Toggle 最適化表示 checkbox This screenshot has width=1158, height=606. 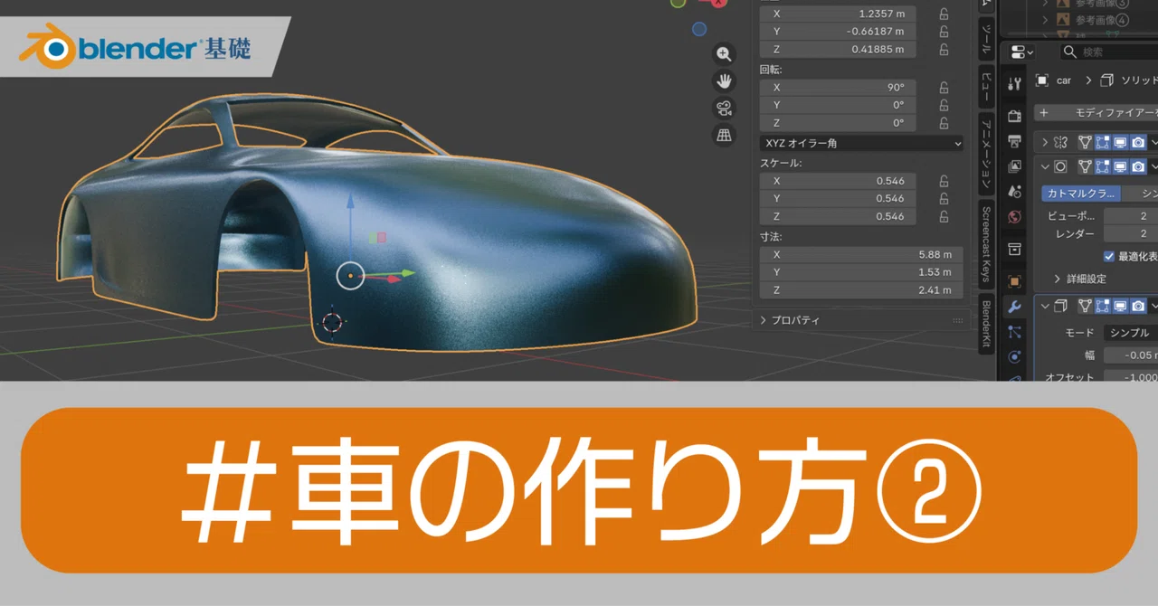pyautogui.click(x=1109, y=257)
